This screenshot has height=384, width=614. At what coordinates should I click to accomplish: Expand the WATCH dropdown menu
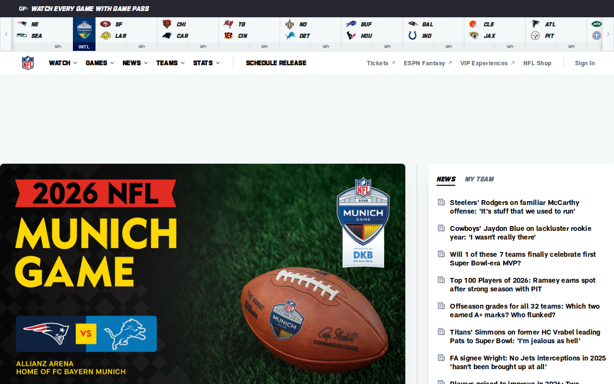(63, 63)
